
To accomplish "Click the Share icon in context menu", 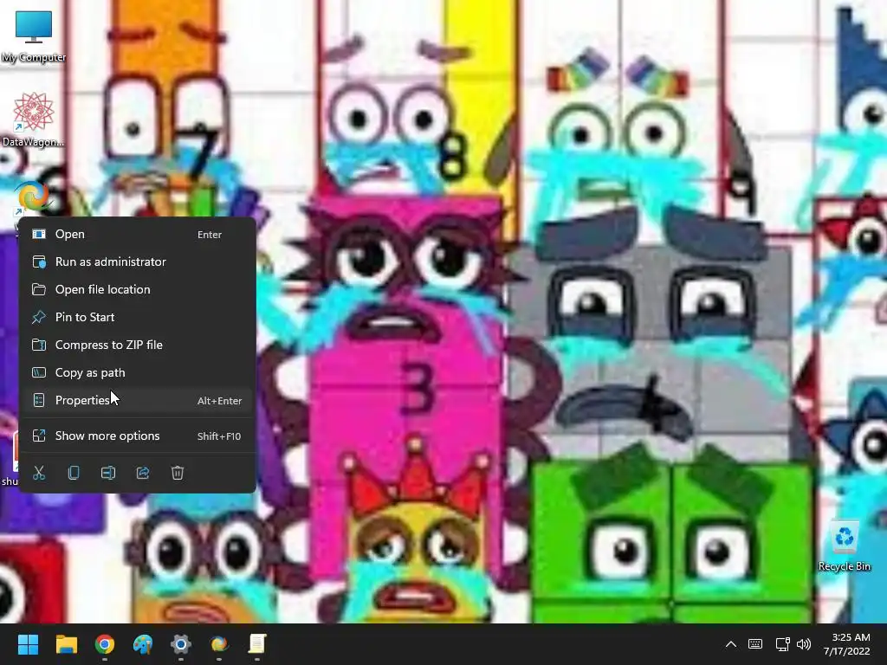I will point(143,473).
